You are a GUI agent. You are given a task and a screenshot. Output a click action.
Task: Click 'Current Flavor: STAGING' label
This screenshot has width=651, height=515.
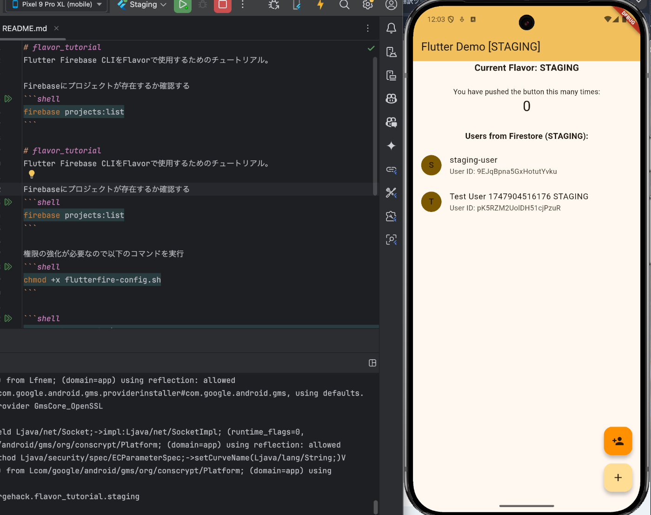(526, 68)
